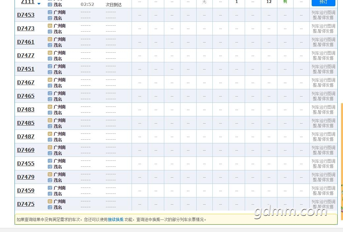The height and width of the screenshot is (232, 343).
Task: Click train number D7459
Action: (26, 191)
